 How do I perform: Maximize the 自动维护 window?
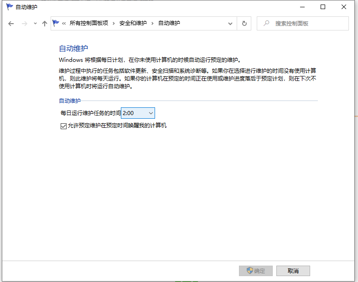click(x=323, y=7)
